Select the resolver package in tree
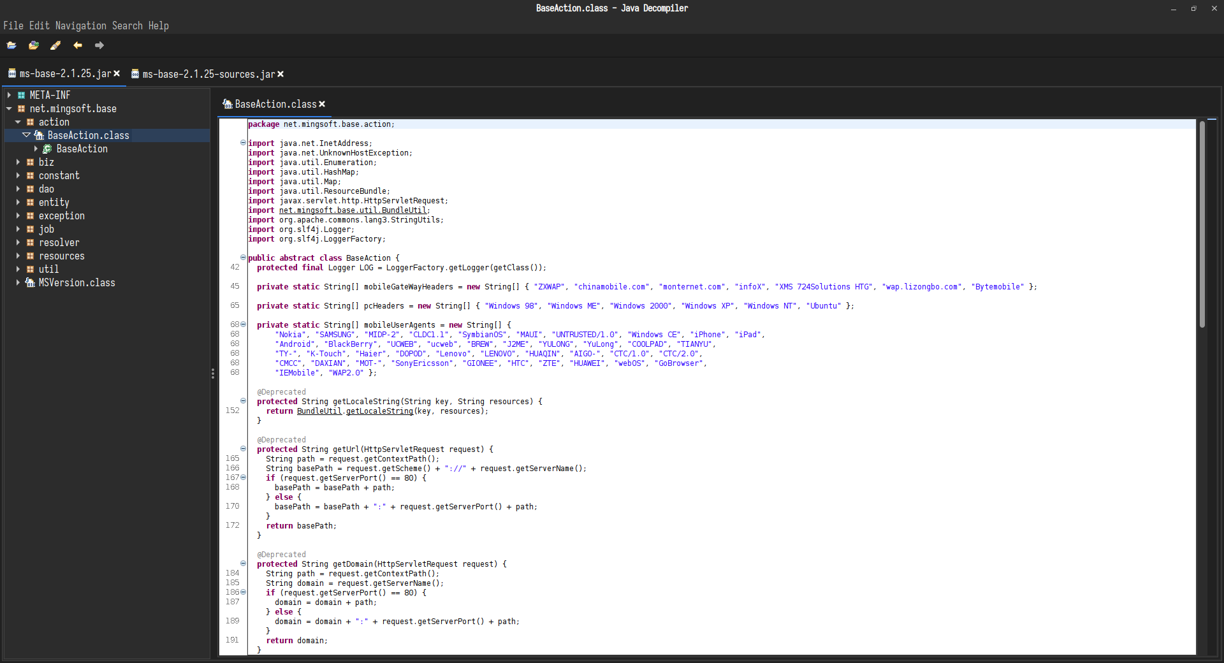Screen dimensions: 1224x663 pos(59,242)
